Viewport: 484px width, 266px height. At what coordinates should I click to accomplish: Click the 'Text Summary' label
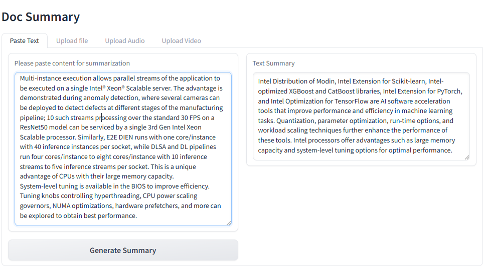point(273,63)
